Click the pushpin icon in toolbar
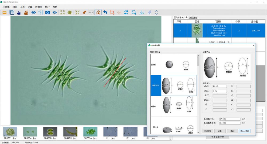Viewport: 267px width, 144px height. click(84, 12)
